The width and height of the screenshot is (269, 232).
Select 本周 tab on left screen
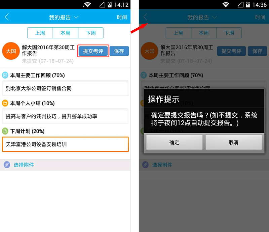65,33
